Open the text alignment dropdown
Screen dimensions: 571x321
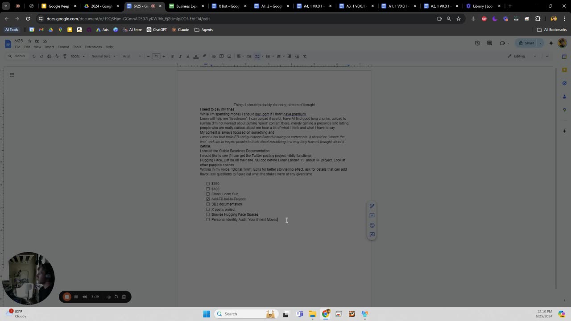240,56
